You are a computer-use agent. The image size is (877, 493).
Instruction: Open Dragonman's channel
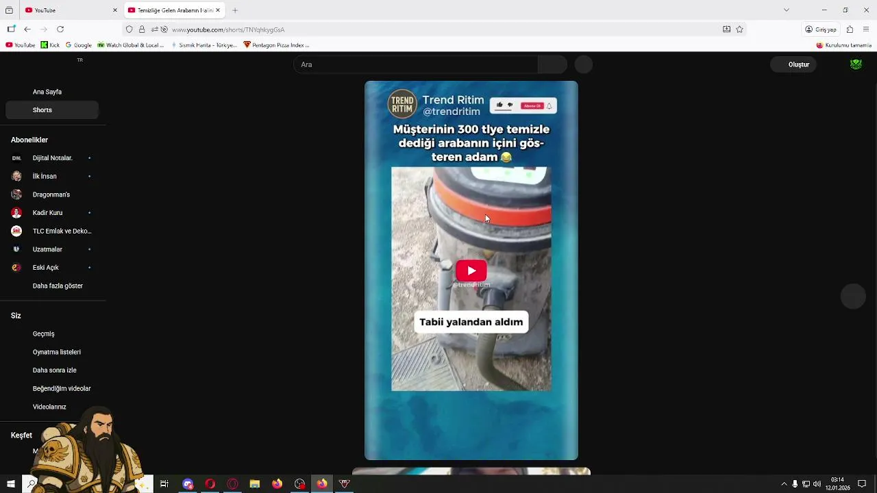pos(52,194)
